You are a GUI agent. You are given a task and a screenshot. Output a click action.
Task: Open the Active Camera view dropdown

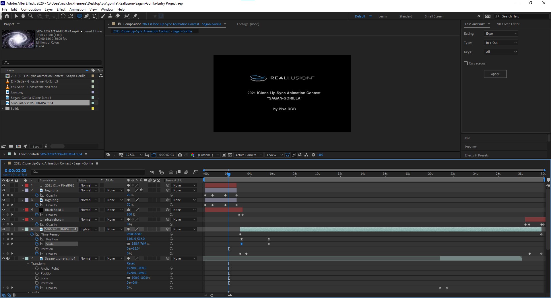[x=249, y=155]
